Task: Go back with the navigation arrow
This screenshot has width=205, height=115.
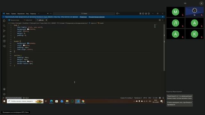Action: (x=48, y=13)
